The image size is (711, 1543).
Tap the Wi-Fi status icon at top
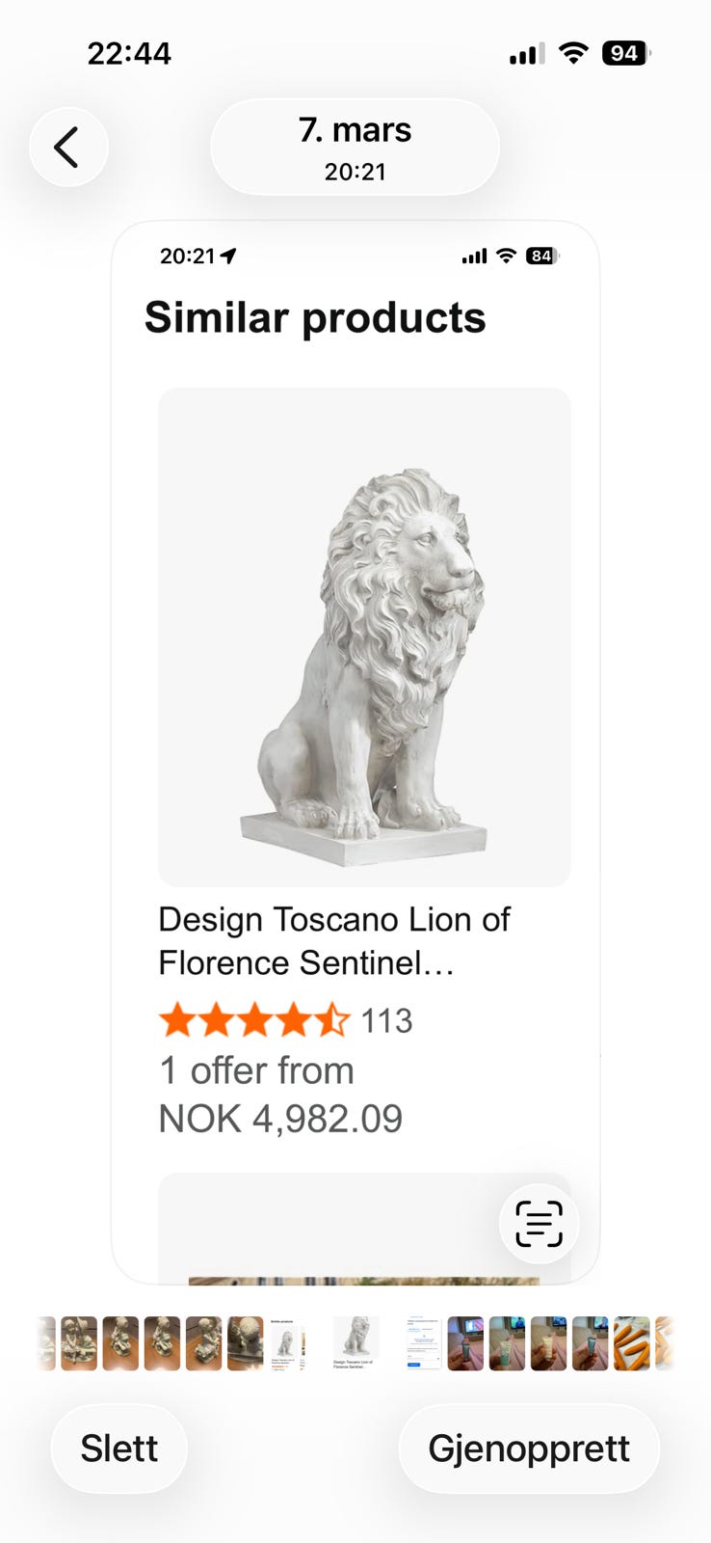tap(573, 53)
